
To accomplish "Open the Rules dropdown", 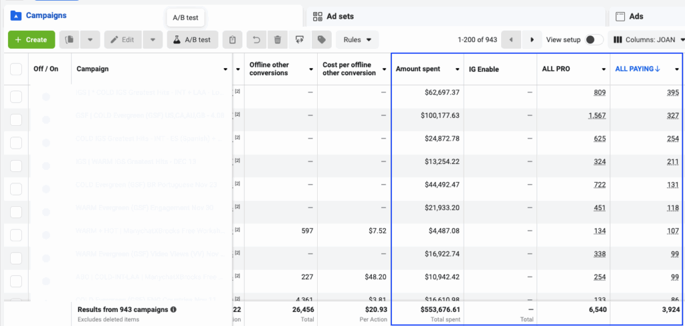I will click(357, 39).
